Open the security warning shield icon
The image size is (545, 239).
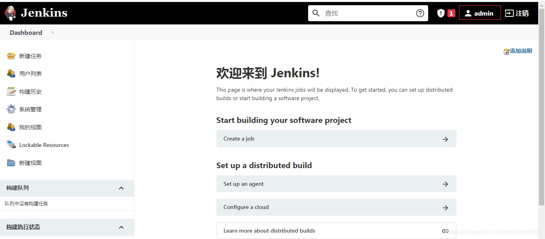click(441, 13)
